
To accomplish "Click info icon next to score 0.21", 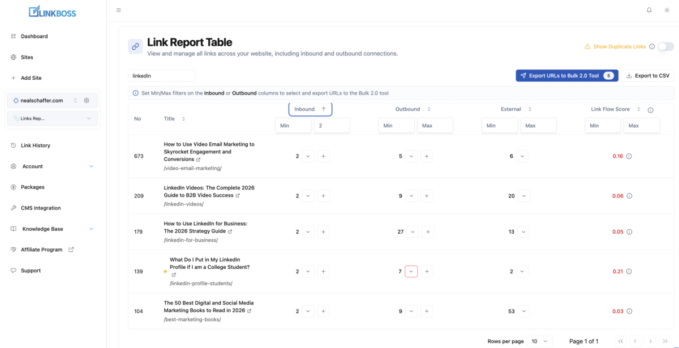I will tap(629, 272).
